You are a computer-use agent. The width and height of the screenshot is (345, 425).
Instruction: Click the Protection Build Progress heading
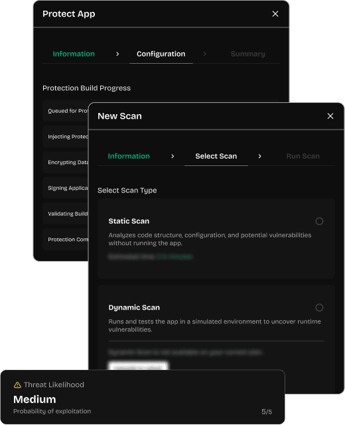(x=86, y=88)
